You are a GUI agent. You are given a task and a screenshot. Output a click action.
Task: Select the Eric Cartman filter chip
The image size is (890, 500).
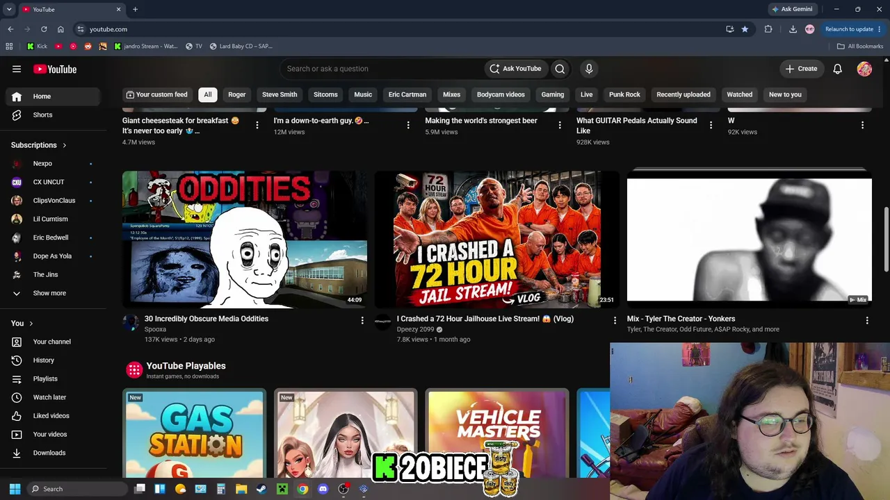tap(407, 94)
